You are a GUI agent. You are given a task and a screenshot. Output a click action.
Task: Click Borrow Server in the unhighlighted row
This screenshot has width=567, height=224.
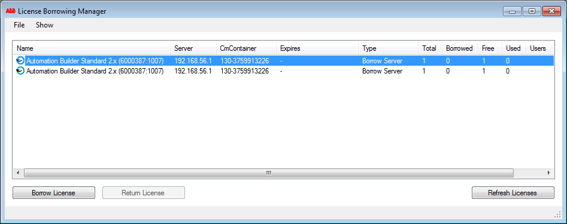click(382, 71)
